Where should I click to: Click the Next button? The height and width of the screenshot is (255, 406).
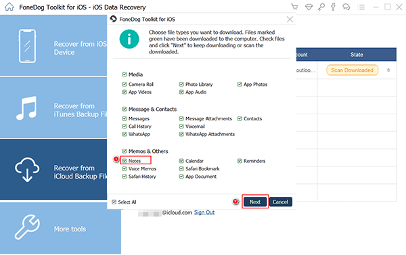pyautogui.click(x=255, y=202)
